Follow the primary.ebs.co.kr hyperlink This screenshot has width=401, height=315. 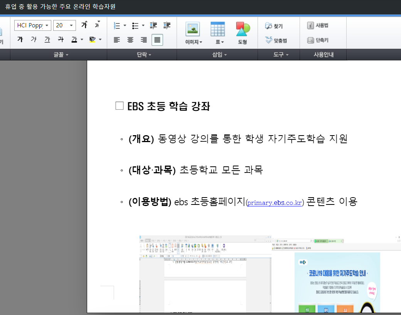click(275, 203)
